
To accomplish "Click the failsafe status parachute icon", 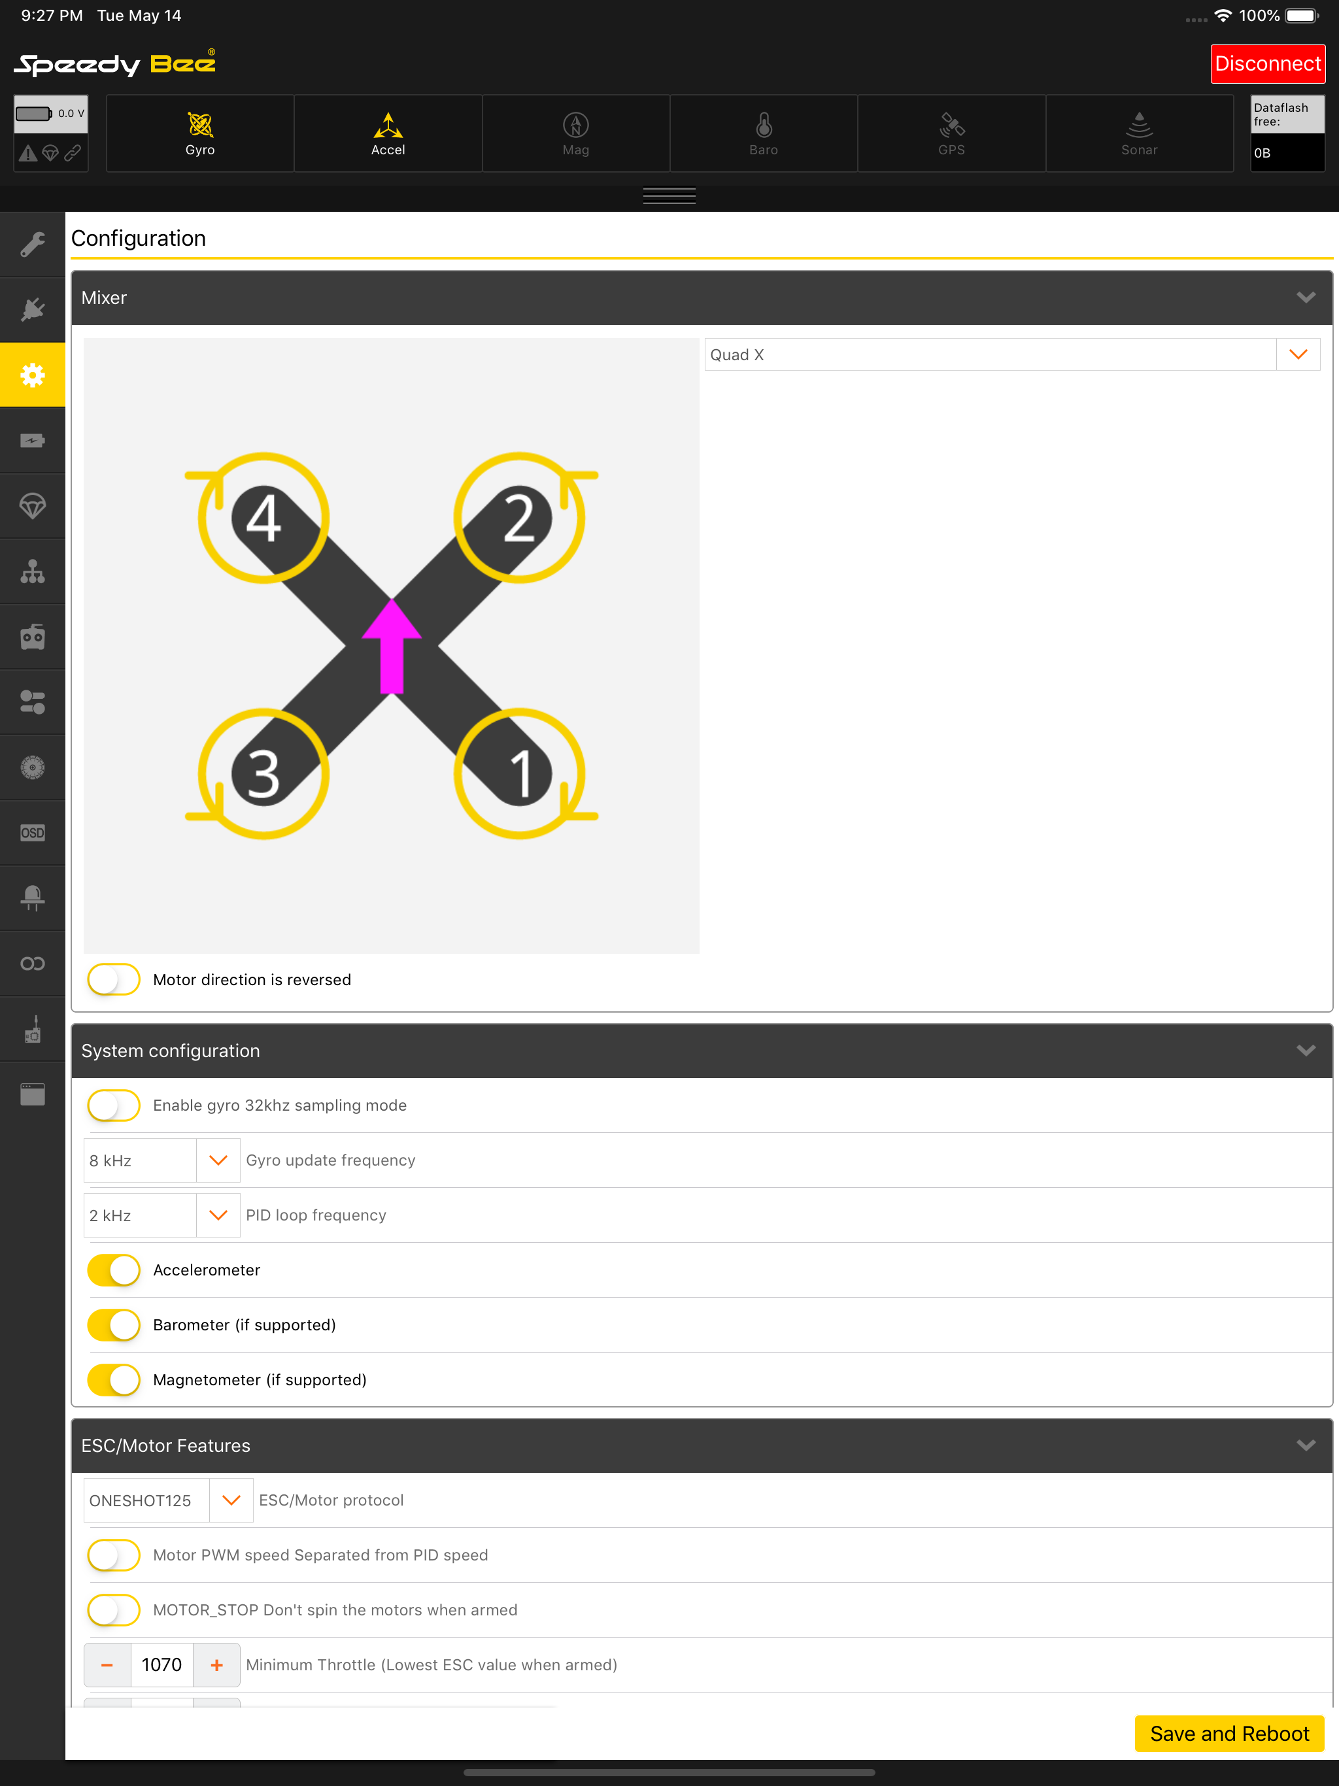I will point(50,154).
